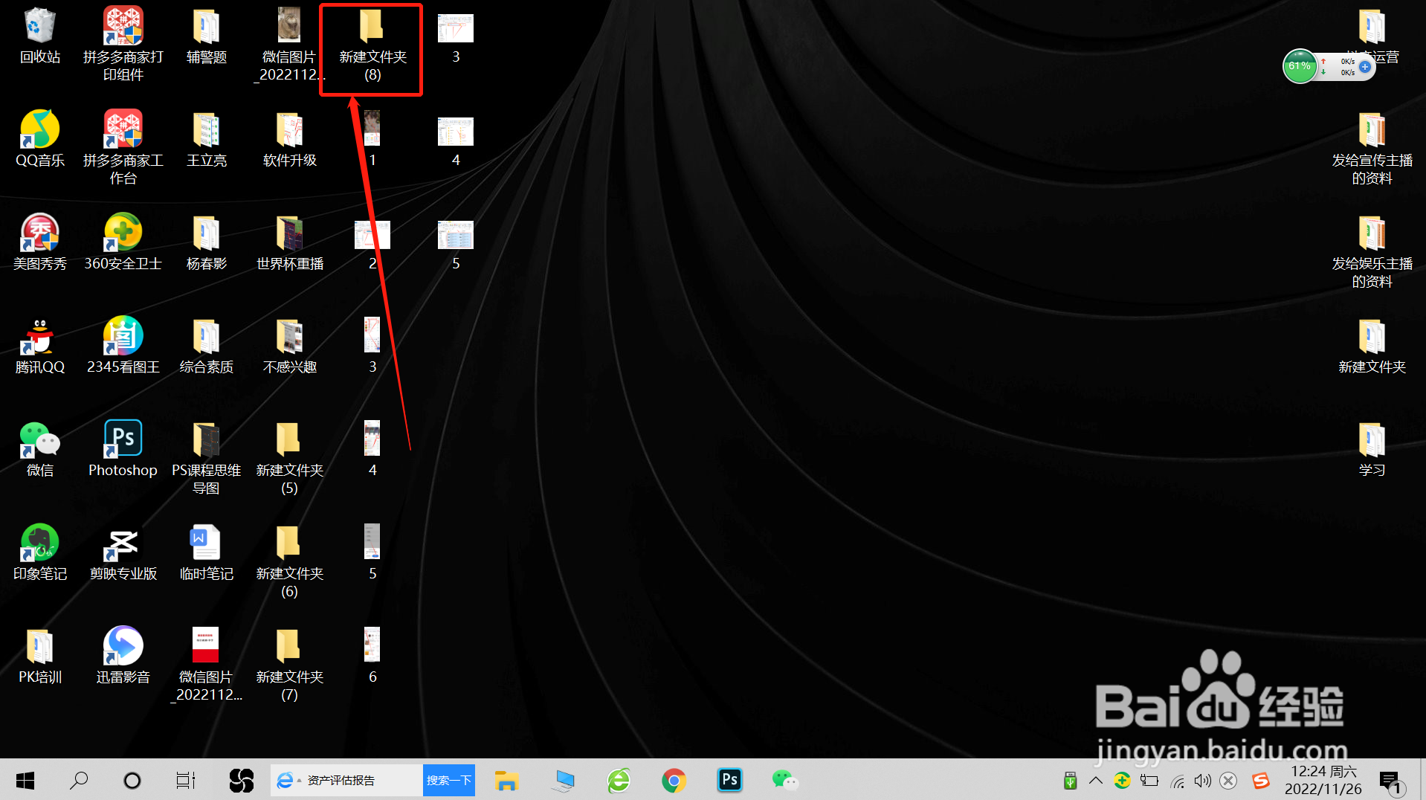The image size is (1426, 800).
Task: Select the 新建文件夹 (6) folder
Action: tap(290, 561)
